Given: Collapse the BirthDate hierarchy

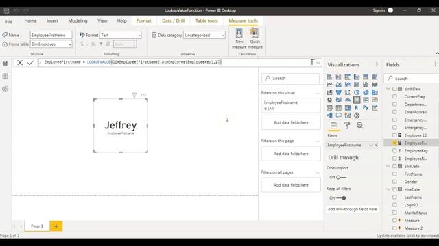Looking at the screenshot, I should click(388, 89).
